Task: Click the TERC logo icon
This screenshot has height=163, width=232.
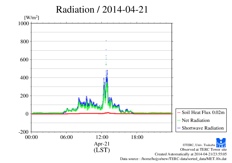Action: coord(221,142)
